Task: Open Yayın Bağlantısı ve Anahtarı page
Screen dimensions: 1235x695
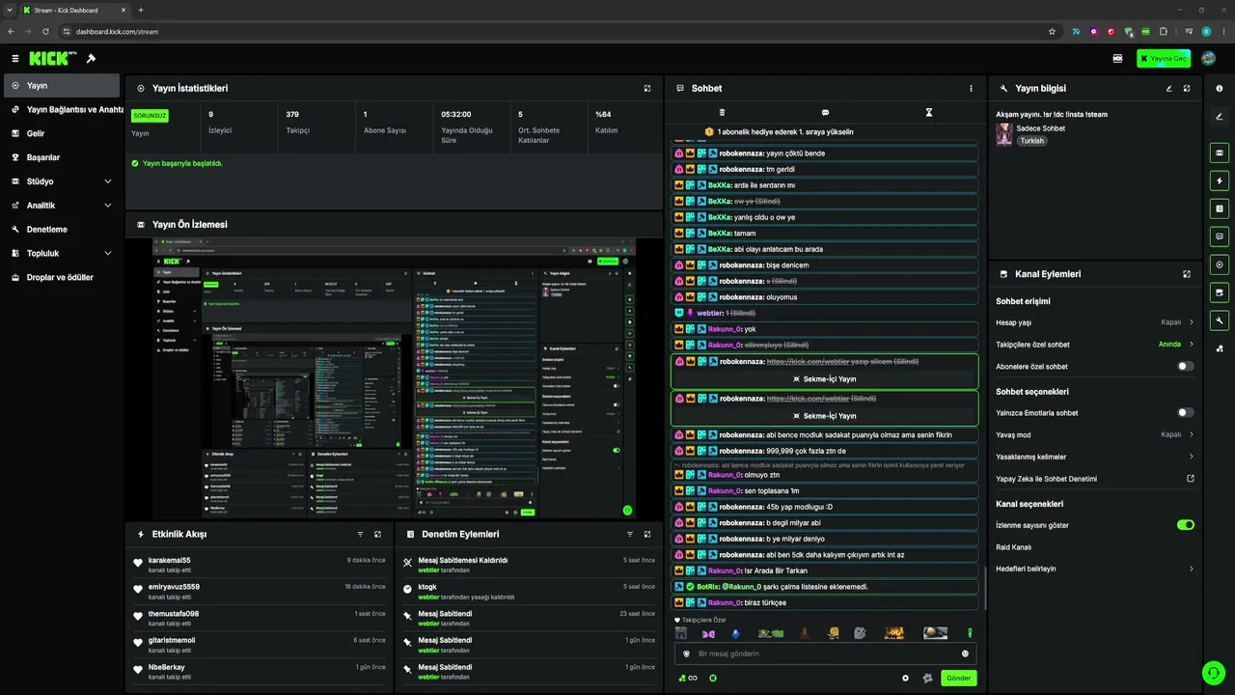Action: coord(62,110)
